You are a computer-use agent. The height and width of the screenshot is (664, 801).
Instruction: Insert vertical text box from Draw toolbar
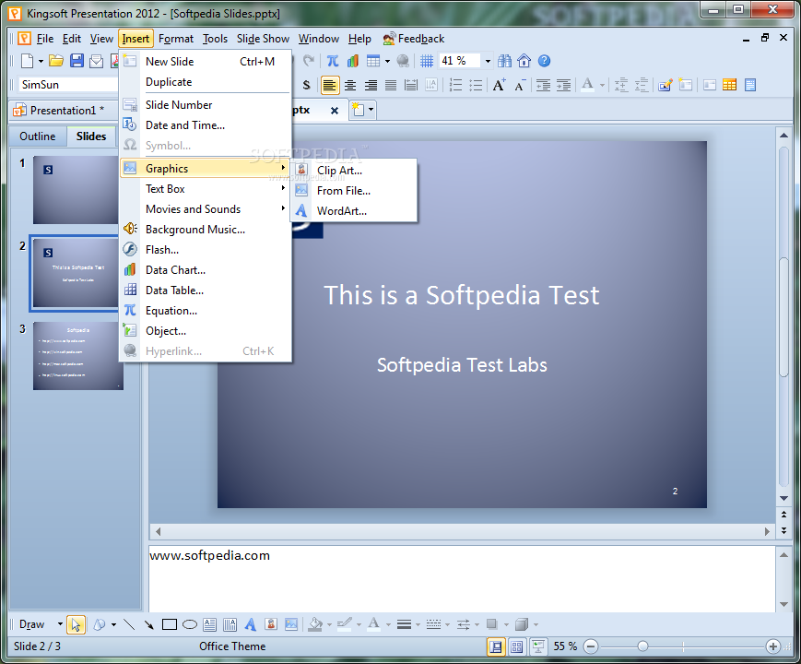230,624
